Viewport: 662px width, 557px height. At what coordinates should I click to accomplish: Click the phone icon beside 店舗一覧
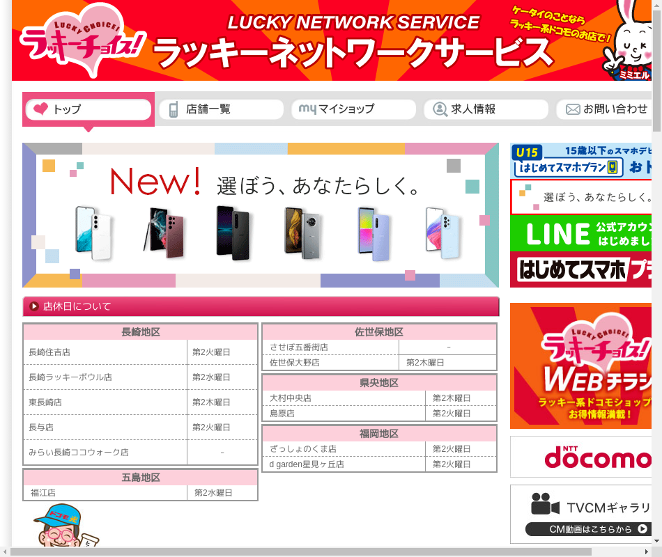(x=174, y=109)
